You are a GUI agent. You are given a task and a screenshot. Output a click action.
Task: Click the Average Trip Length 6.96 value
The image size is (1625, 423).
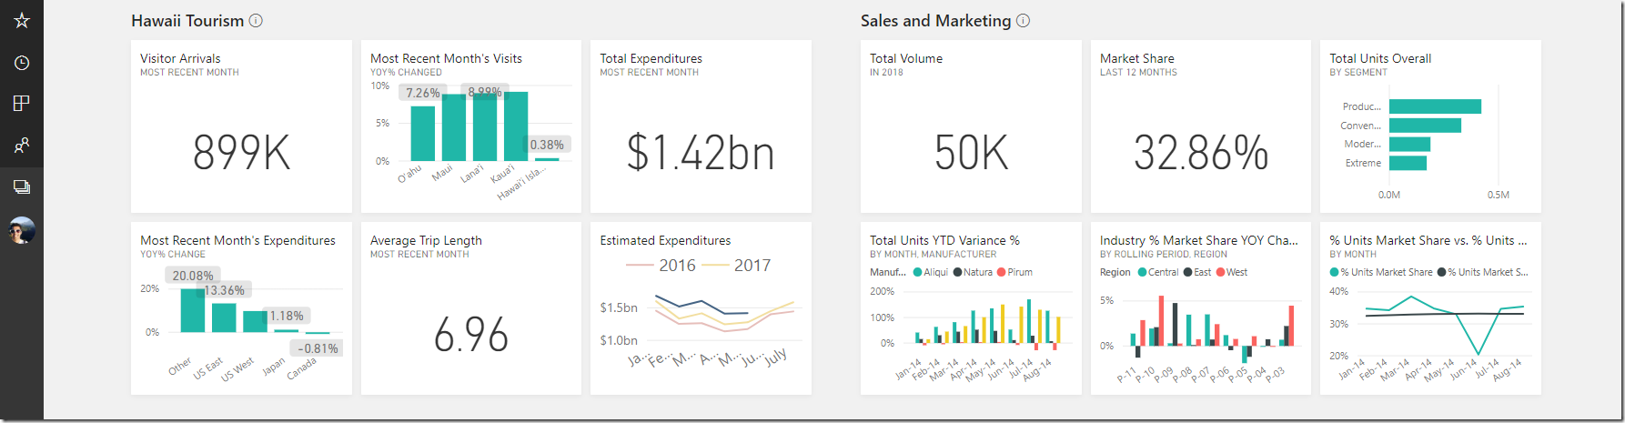click(x=470, y=335)
